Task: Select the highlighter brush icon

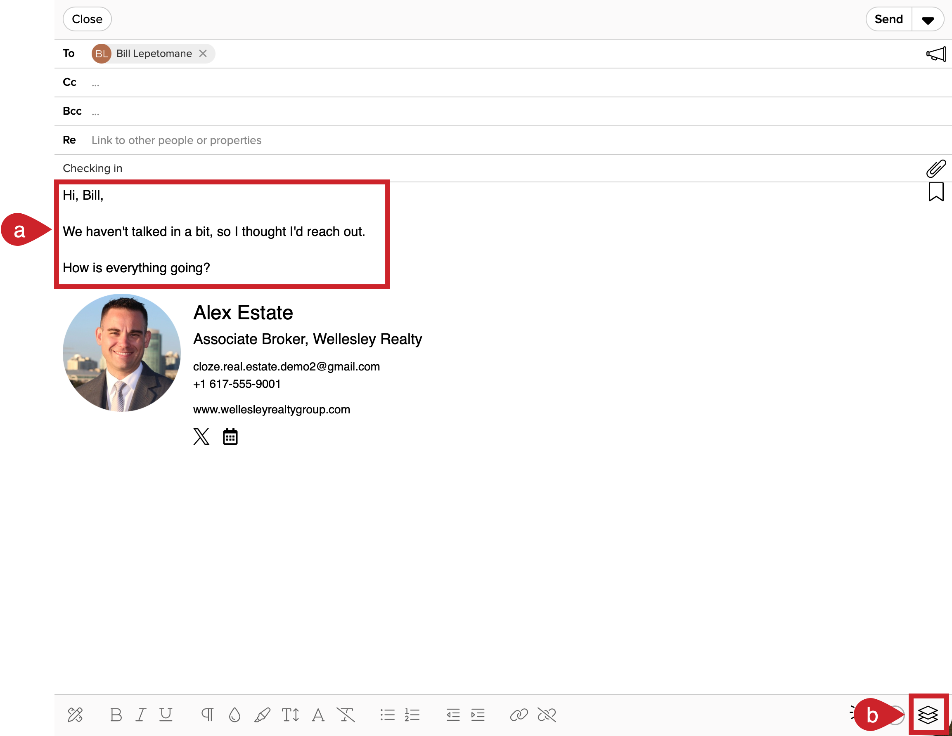Action: [x=262, y=715]
